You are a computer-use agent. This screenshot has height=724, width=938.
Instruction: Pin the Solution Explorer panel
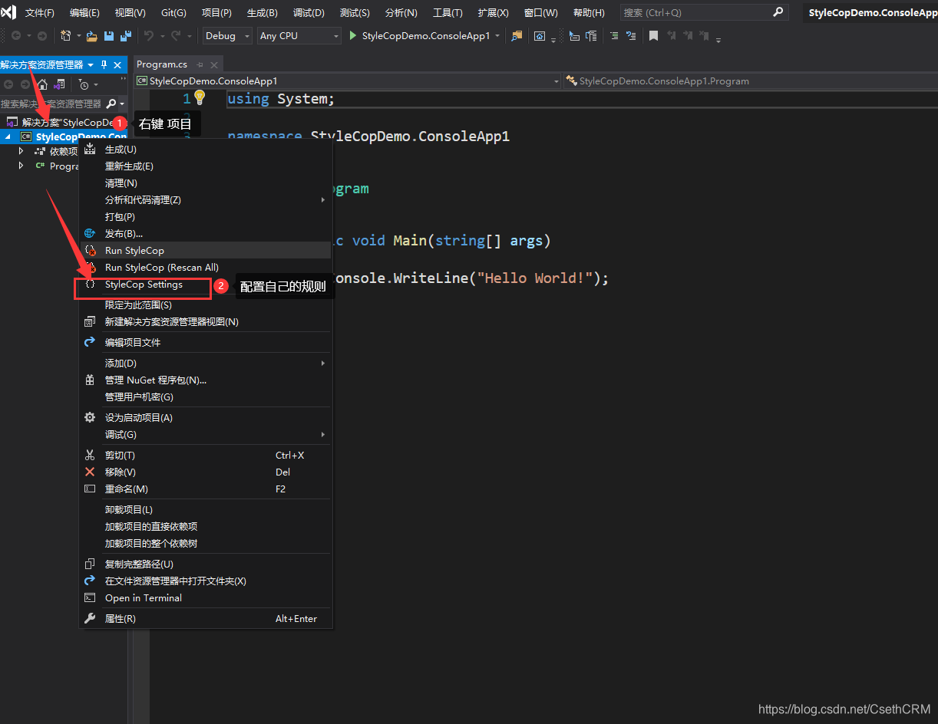click(104, 65)
